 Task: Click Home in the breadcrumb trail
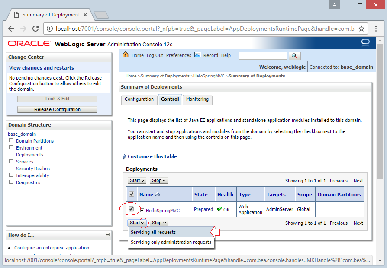[x=131, y=76]
